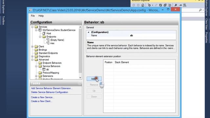This screenshot has height=118, width=210.
Task: Collapse the Advanced tree node
Action: click(32, 60)
